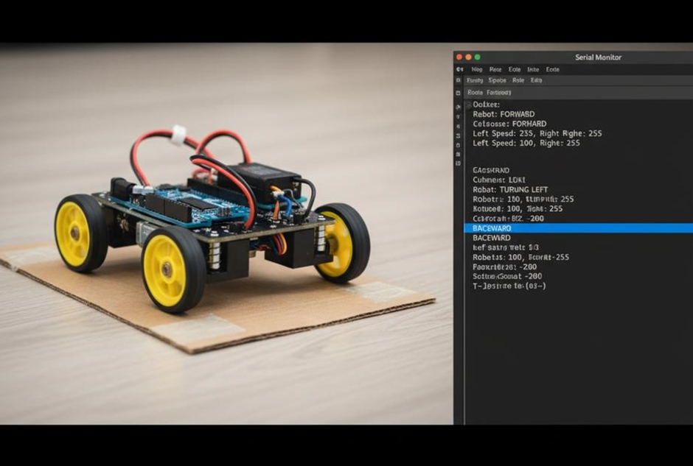Click the sidebar icon left of Roola
The image size is (693, 466).
459,93
